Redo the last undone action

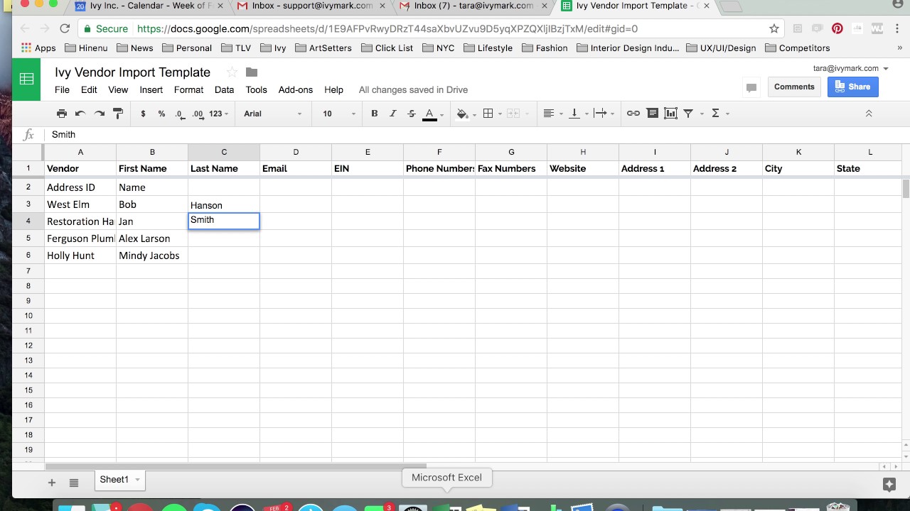100,114
